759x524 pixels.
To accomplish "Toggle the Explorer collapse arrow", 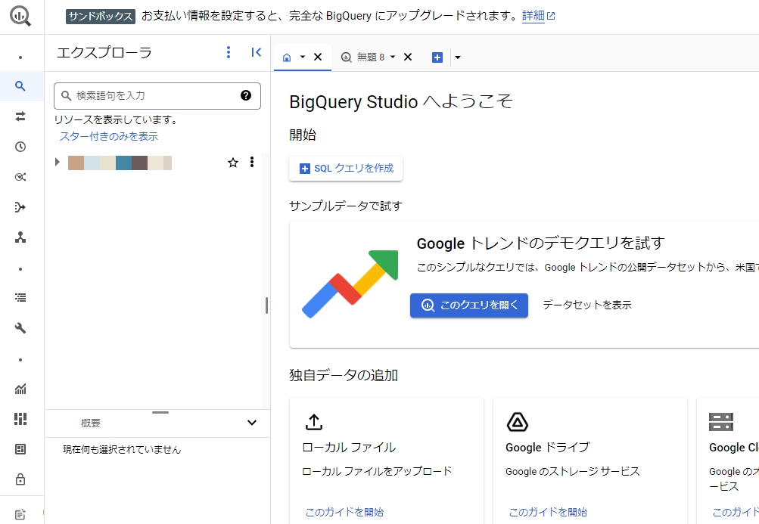I will (x=256, y=52).
